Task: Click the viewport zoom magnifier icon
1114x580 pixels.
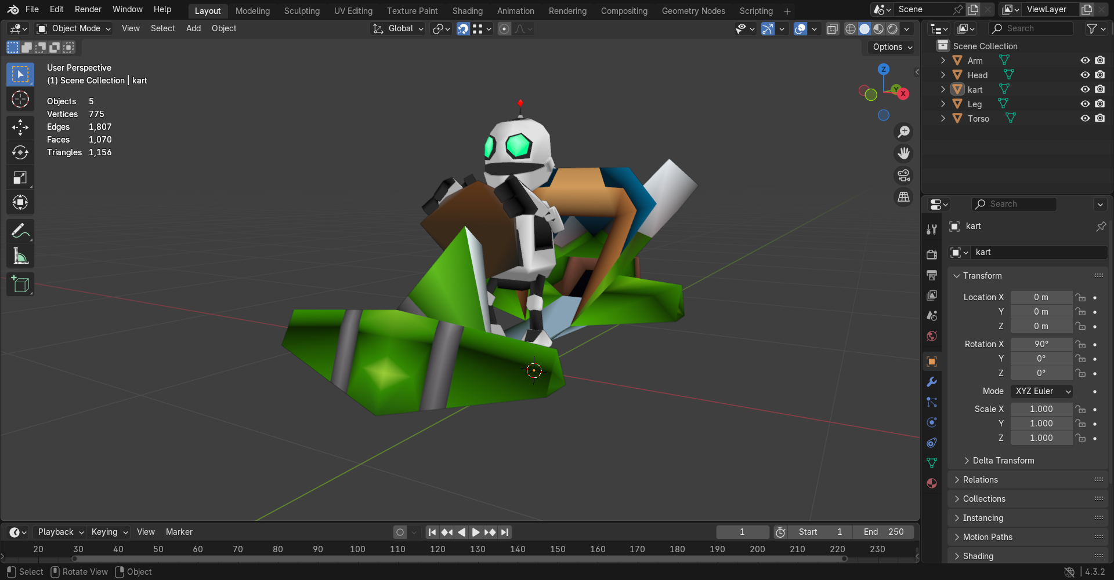Action: [903, 132]
